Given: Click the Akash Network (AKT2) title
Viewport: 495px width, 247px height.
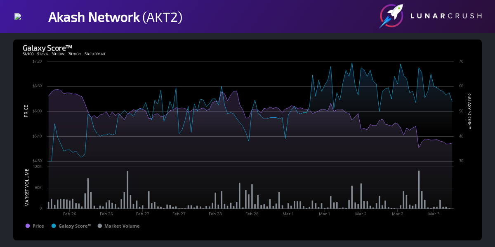Looking at the screenshot, I should point(115,17).
